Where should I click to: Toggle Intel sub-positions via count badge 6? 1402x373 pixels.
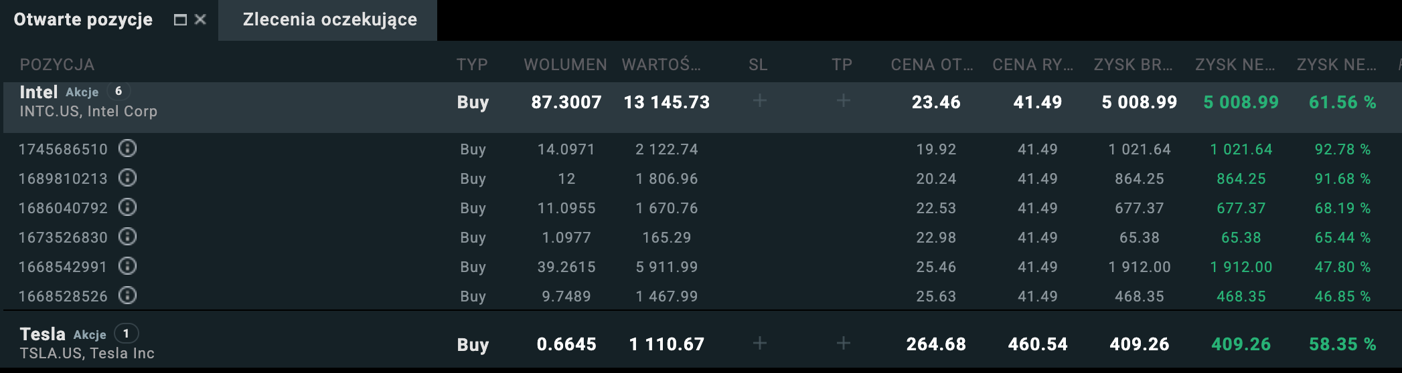[119, 92]
